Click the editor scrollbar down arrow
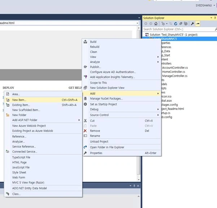The height and width of the screenshot is (208, 217). tap(139, 179)
